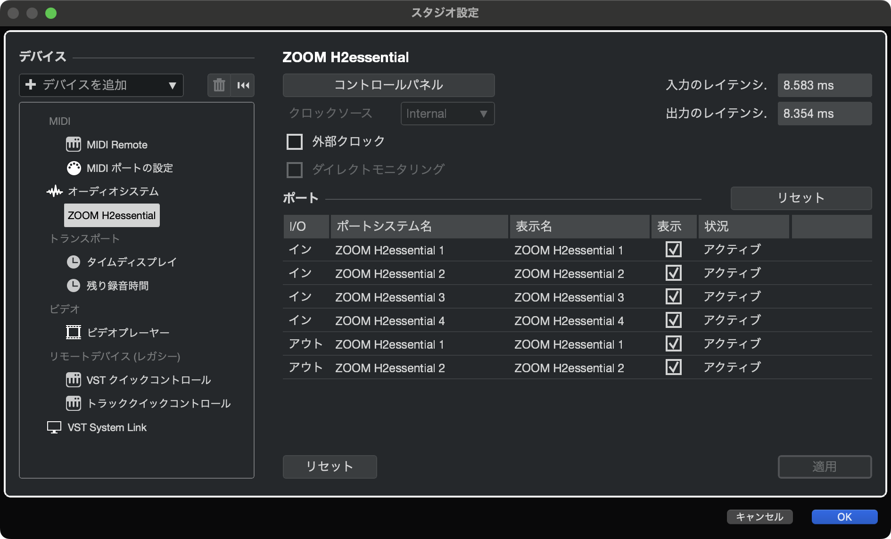Enable the 外部クロック checkbox
The height and width of the screenshot is (539, 891).
tap(295, 141)
